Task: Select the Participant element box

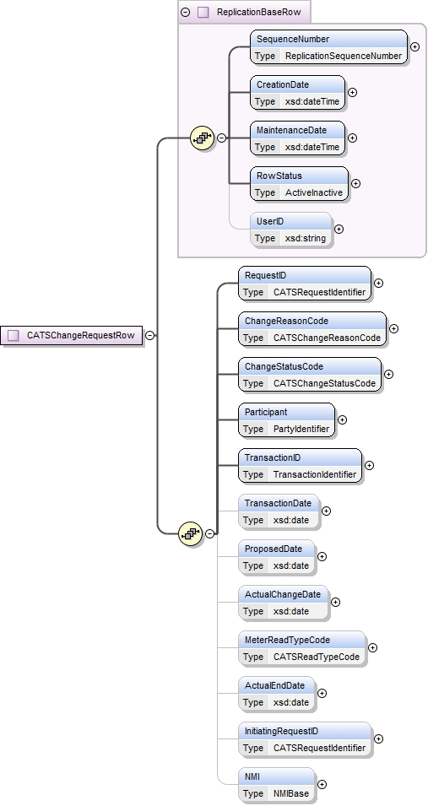Action: (x=286, y=420)
